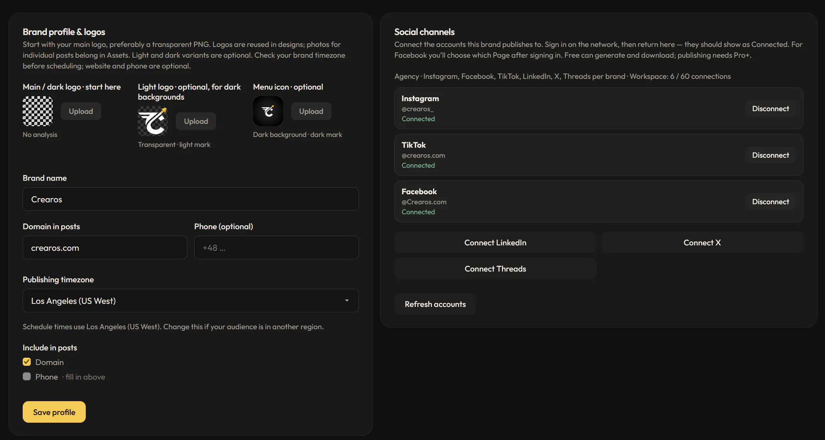
Task: Click the "@Crearos.com" Facebook handle
Action: tap(424, 202)
